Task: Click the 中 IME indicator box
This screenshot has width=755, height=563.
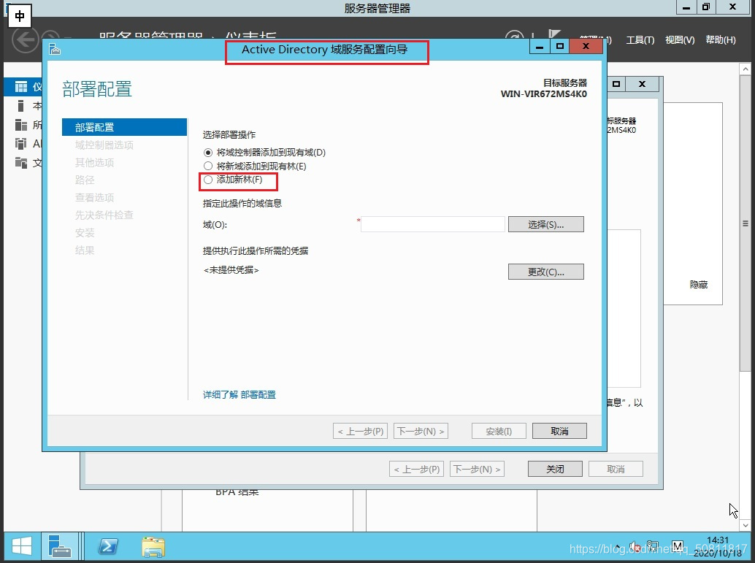Action: pyautogui.click(x=20, y=16)
